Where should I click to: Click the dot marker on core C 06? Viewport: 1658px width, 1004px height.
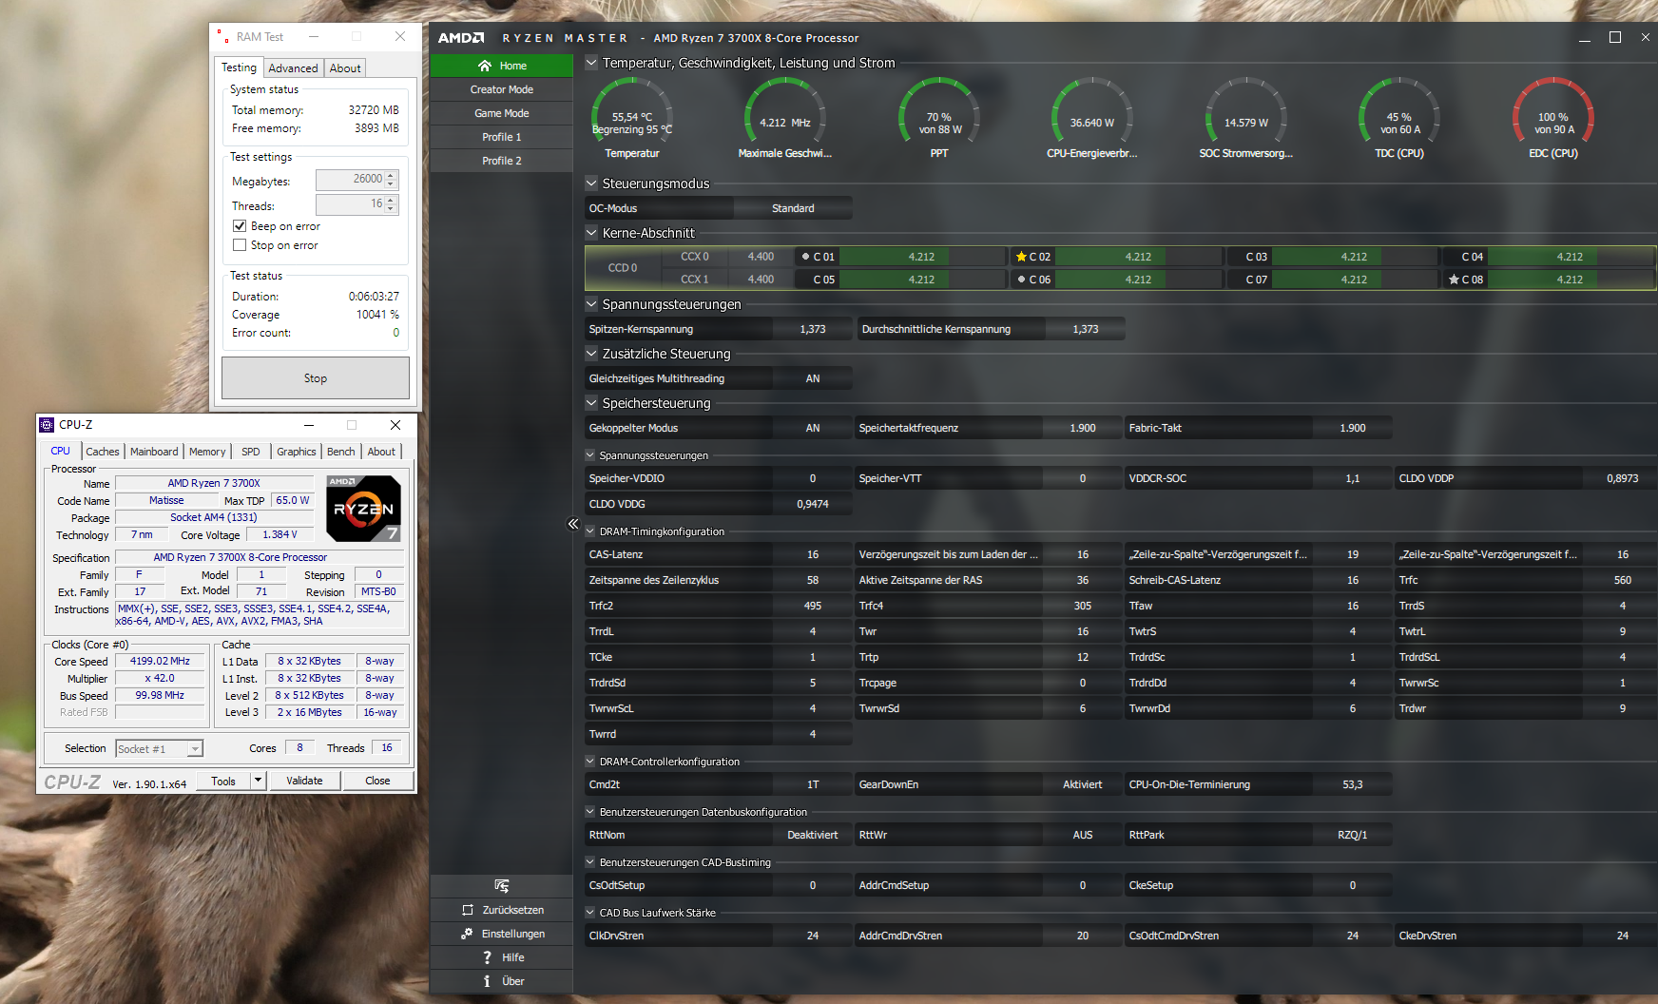coord(1021,280)
